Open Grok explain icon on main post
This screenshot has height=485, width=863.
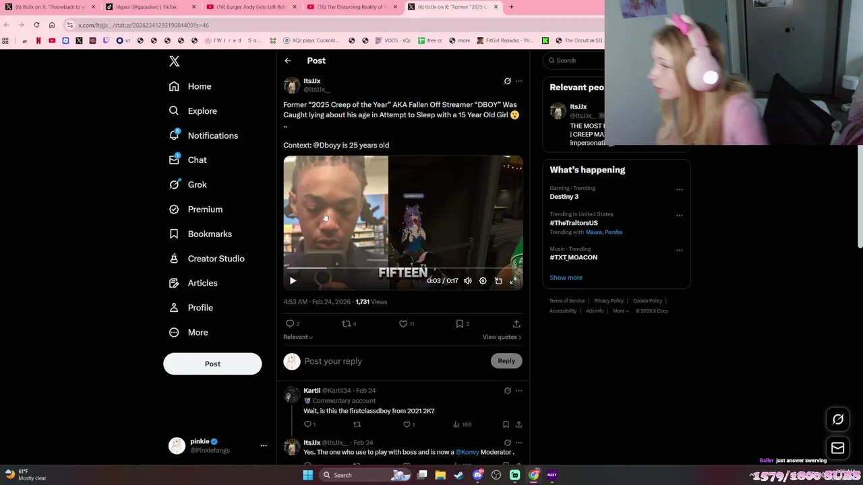click(x=508, y=81)
